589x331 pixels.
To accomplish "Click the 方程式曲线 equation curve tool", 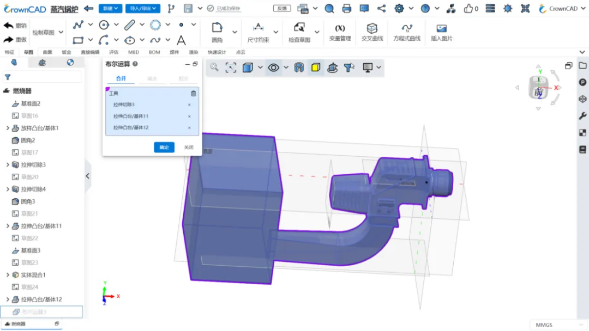I will pyautogui.click(x=407, y=32).
